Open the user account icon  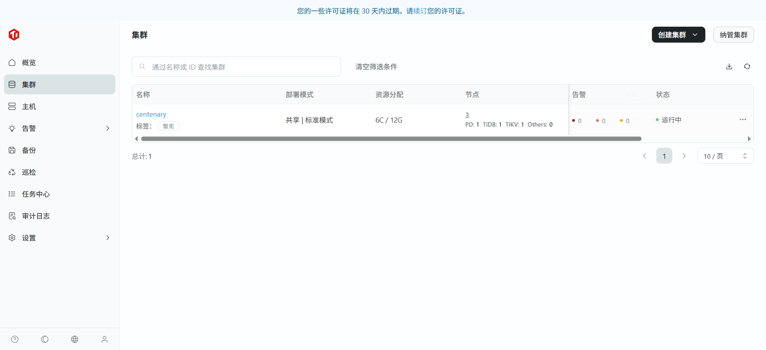click(x=105, y=339)
